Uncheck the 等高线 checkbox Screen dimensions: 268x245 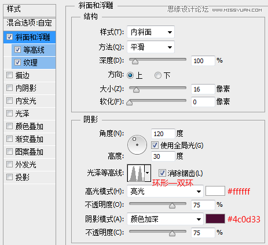coord(17,50)
